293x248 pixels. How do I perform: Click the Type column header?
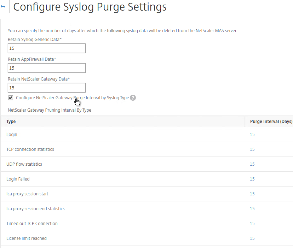11,122
